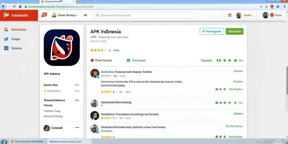Switch to the Seoitiraiiea tab

click(136, 60)
